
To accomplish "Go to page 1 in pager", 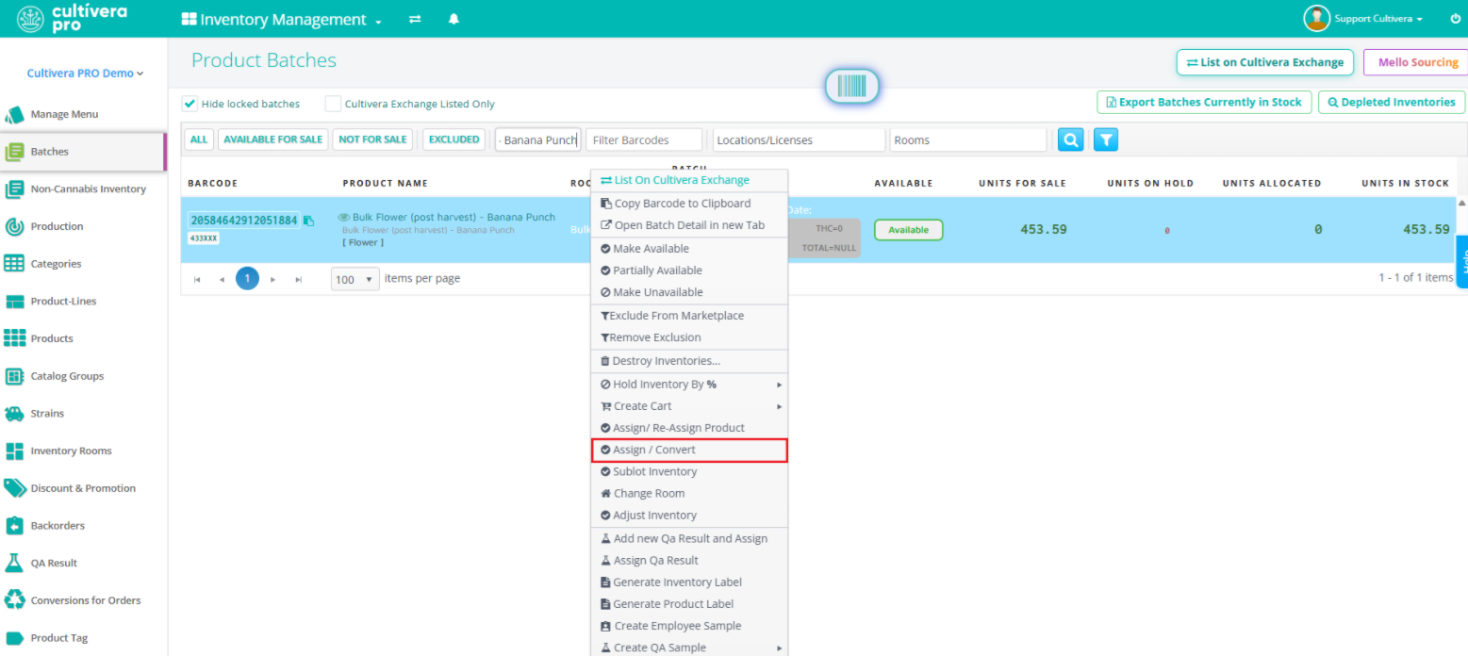I will point(247,279).
